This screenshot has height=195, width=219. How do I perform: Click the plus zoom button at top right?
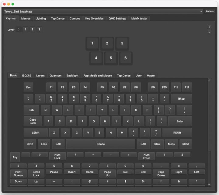[x=209, y=27]
